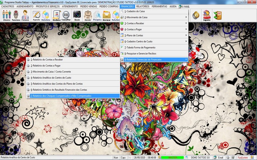
Task: Select 7-Tabela Forma de Pagamento
Action: coord(154,47)
